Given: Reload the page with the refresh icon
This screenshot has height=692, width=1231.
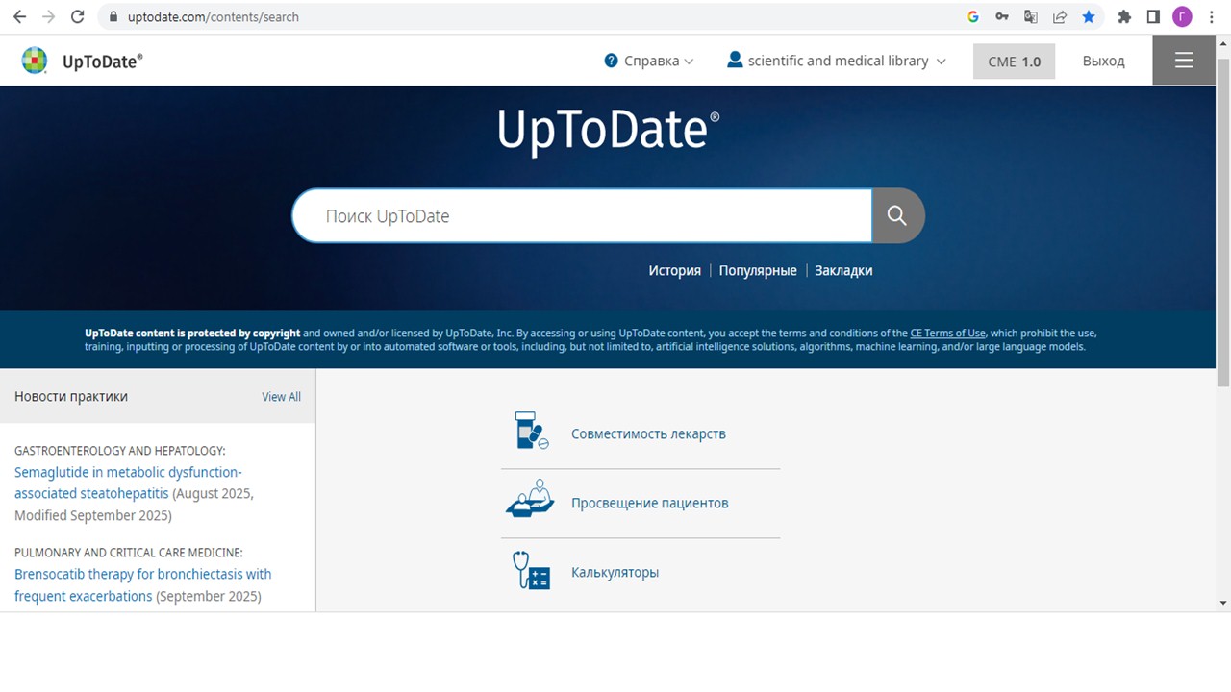Looking at the screenshot, I should tap(78, 16).
